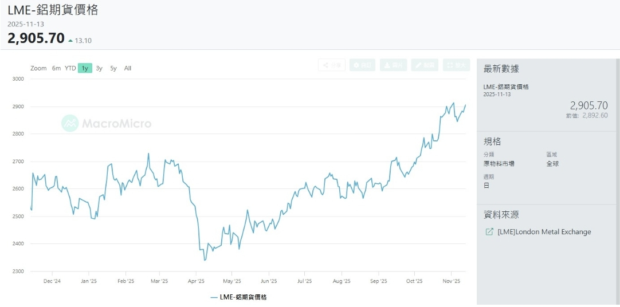Image resolution: width=620 pixels, height=307 pixels.
Task: Click LME-鋁期貨價格 name in 最新數據 panel
Action: 506,86
